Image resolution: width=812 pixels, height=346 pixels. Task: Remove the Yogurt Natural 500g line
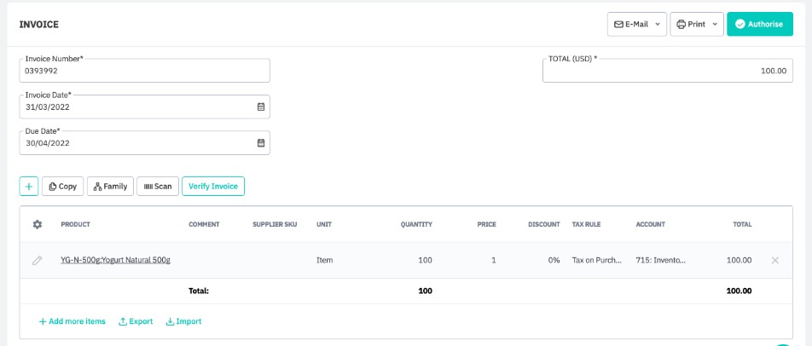pyautogui.click(x=774, y=260)
